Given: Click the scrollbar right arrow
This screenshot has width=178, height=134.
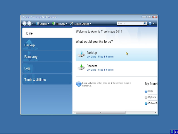Looking at the screenshot, I should (156, 112).
